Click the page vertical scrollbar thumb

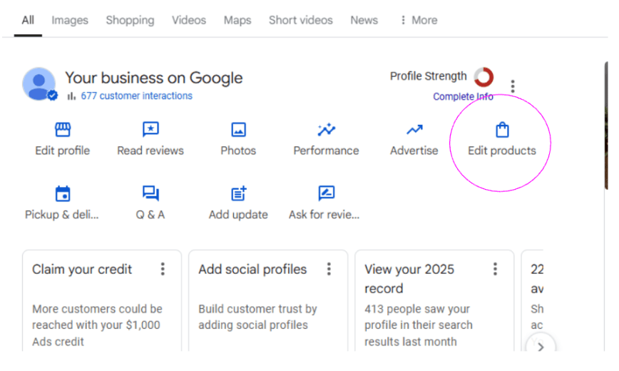point(606,126)
